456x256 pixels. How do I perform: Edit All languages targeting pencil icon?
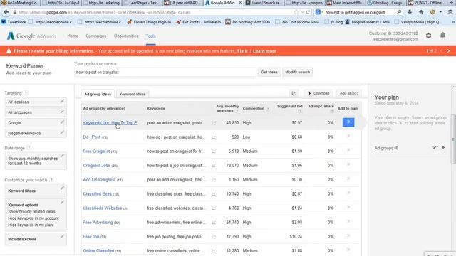coord(62,112)
